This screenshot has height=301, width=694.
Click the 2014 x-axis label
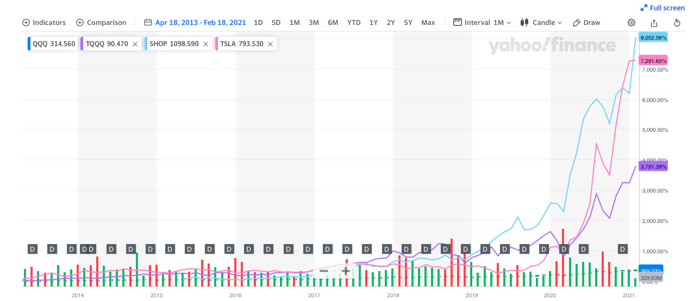pos(78,296)
